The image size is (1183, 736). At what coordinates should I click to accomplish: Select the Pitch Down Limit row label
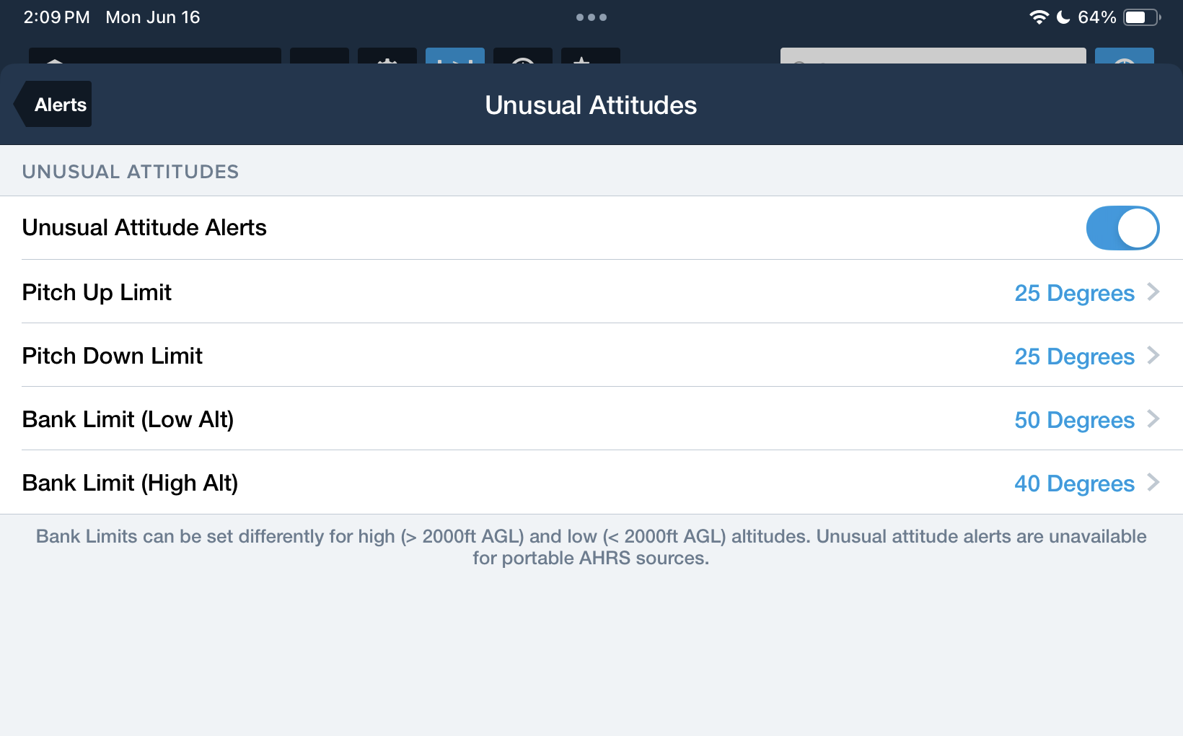pyautogui.click(x=113, y=356)
